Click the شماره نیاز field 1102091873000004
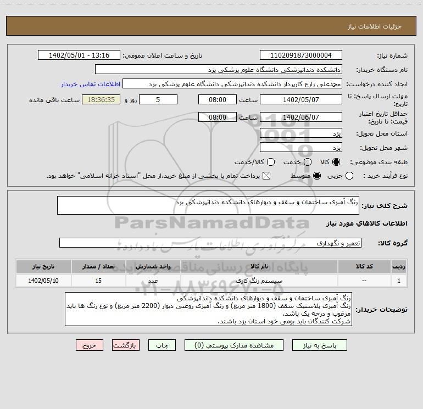This screenshot has width=423, height=409. coord(301,55)
